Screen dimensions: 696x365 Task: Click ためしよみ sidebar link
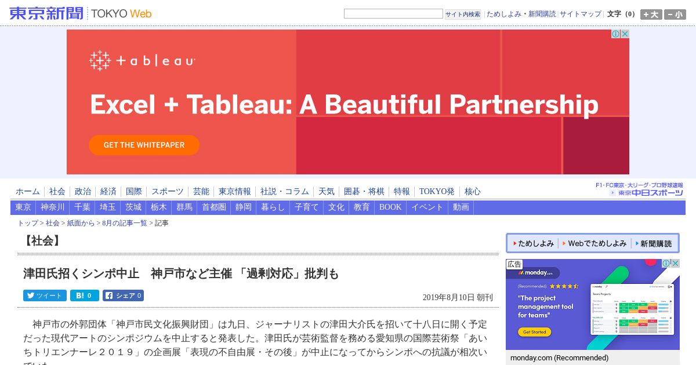[532, 244]
